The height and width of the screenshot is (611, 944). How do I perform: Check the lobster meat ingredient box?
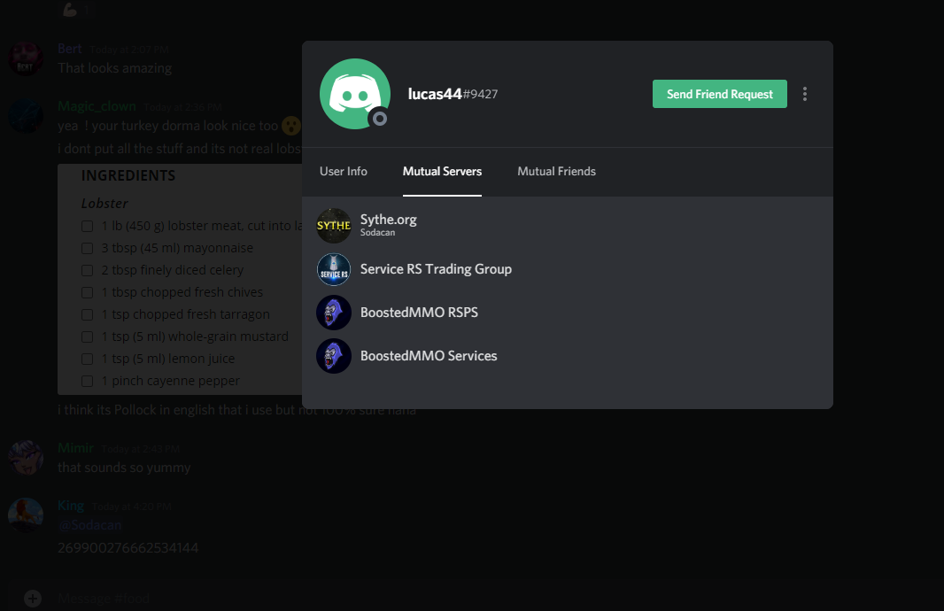point(88,227)
